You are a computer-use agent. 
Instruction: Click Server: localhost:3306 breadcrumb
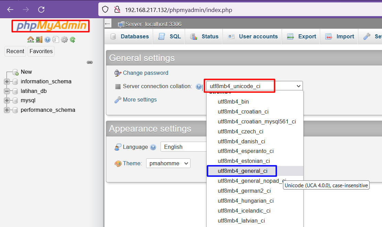153,24
